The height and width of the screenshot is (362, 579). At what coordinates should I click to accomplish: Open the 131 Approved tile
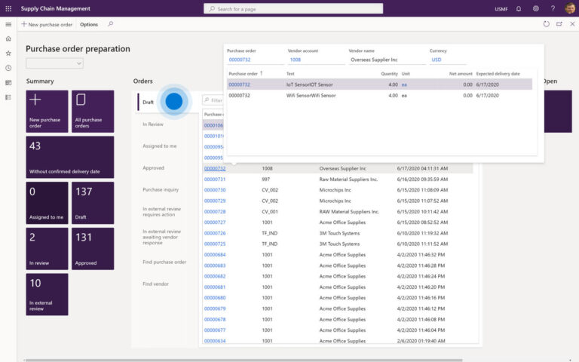(x=93, y=249)
